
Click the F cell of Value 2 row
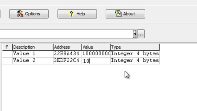click(7, 61)
